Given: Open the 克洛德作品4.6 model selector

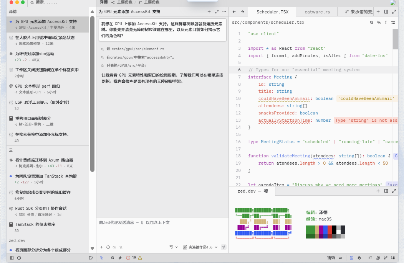Looking at the screenshot, I should point(200,247).
